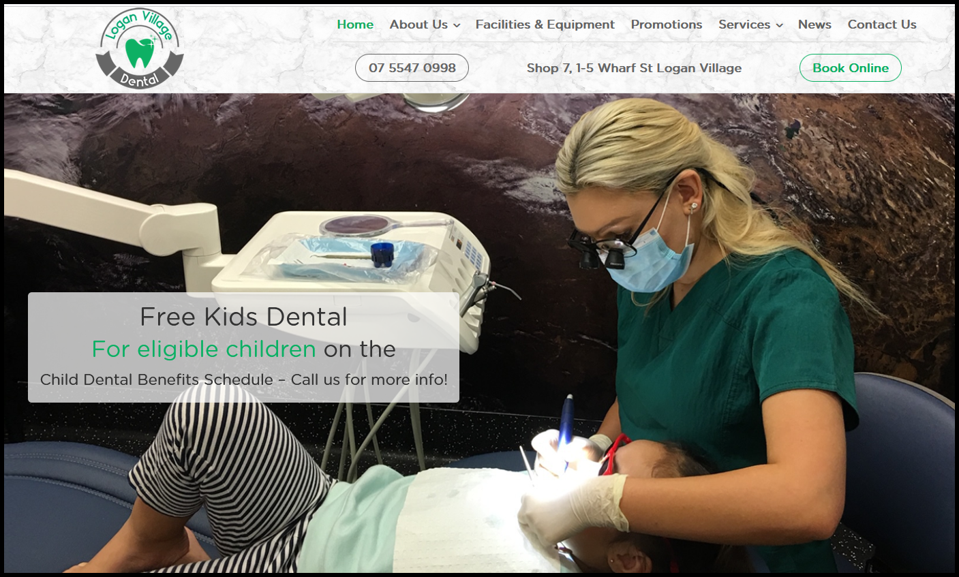The height and width of the screenshot is (577, 959).
Task: Click the Free Kids Dental heading
Action: (243, 317)
